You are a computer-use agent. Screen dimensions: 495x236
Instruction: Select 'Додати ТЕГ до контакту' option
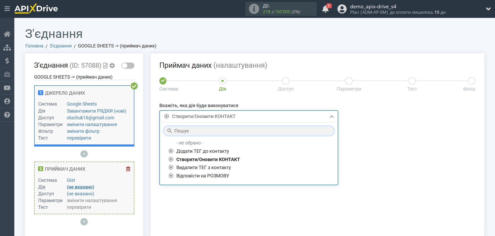point(202,151)
